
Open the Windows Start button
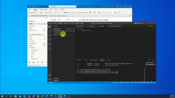tap(2, 96)
